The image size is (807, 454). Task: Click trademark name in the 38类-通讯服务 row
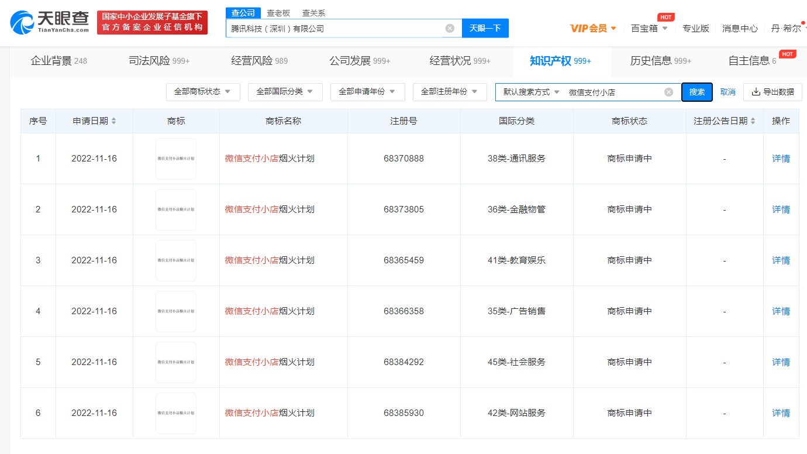pyautogui.click(x=270, y=159)
